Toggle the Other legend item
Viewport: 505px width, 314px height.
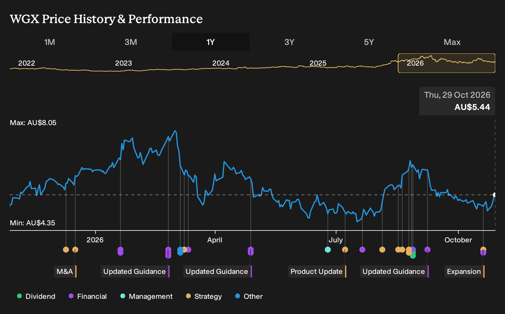point(249,296)
